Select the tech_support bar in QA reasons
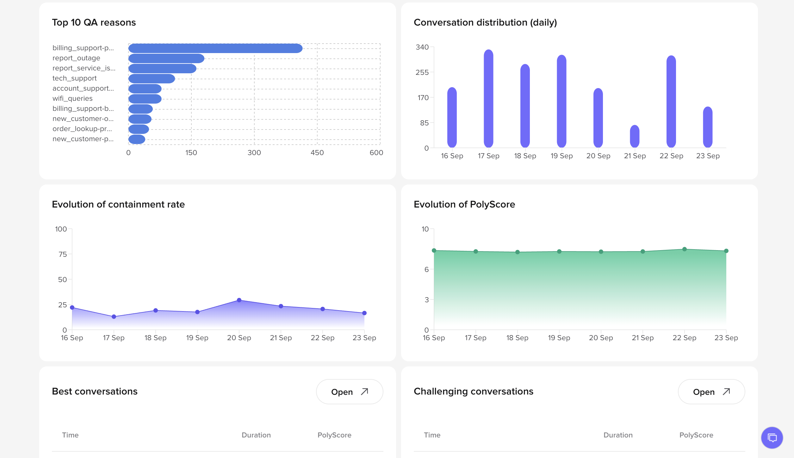This screenshot has height=458, width=794. pyautogui.click(x=152, y=79)
